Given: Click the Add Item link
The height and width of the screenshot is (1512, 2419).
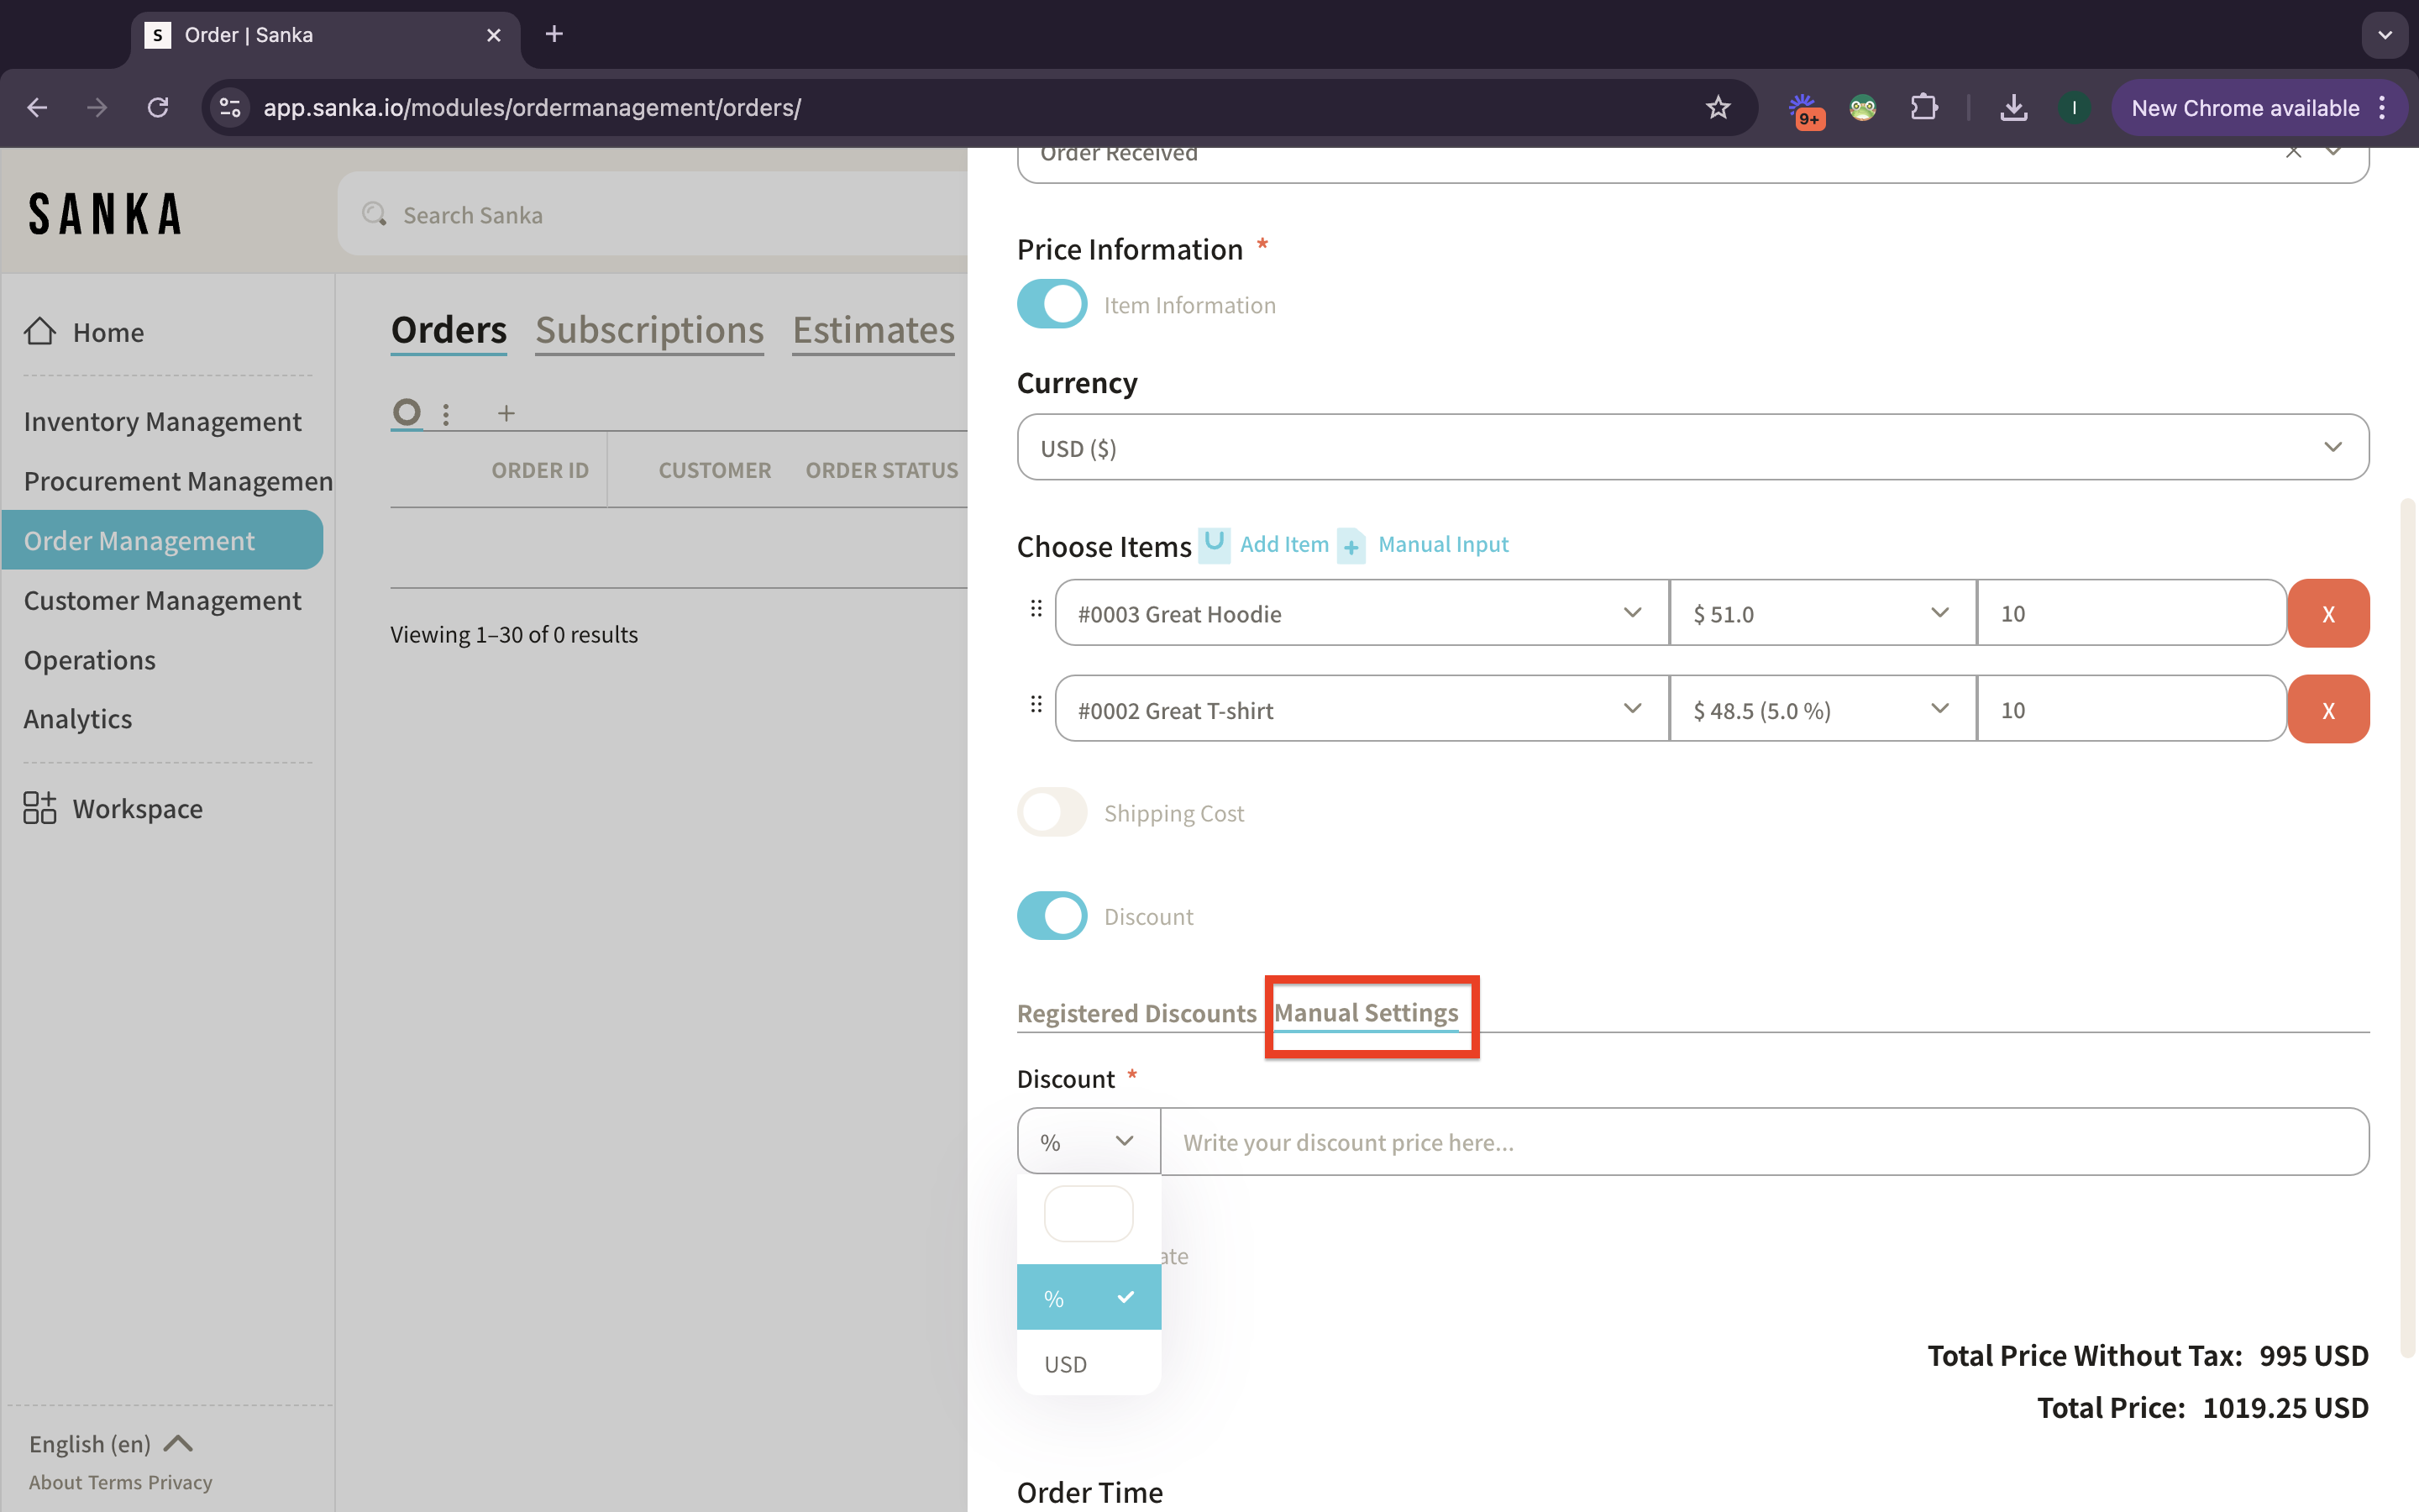Looking at the screenshot, I should pos(1283,544).
